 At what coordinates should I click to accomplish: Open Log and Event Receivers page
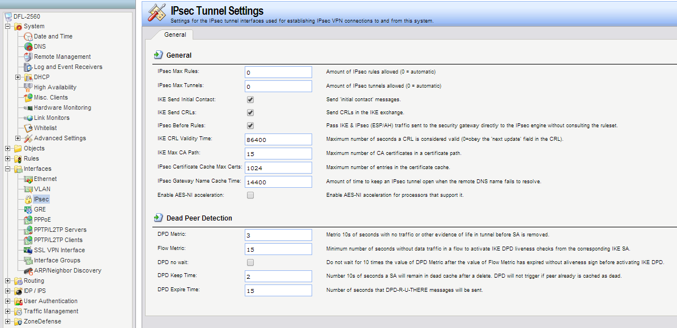68,67
